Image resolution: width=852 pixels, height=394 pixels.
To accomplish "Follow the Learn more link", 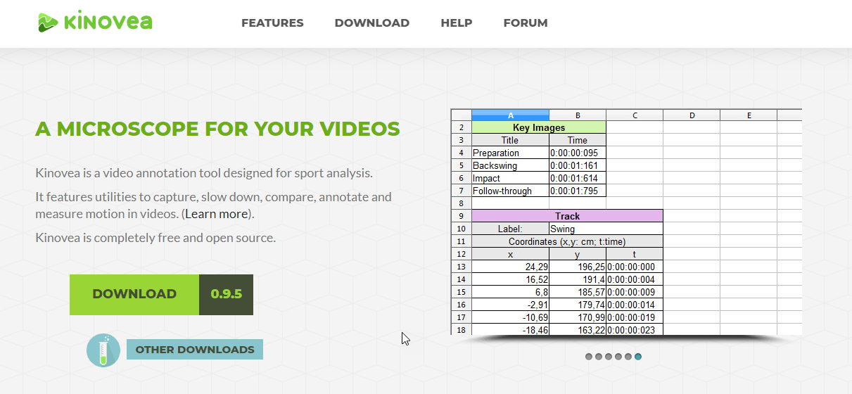I will [217, 214].
